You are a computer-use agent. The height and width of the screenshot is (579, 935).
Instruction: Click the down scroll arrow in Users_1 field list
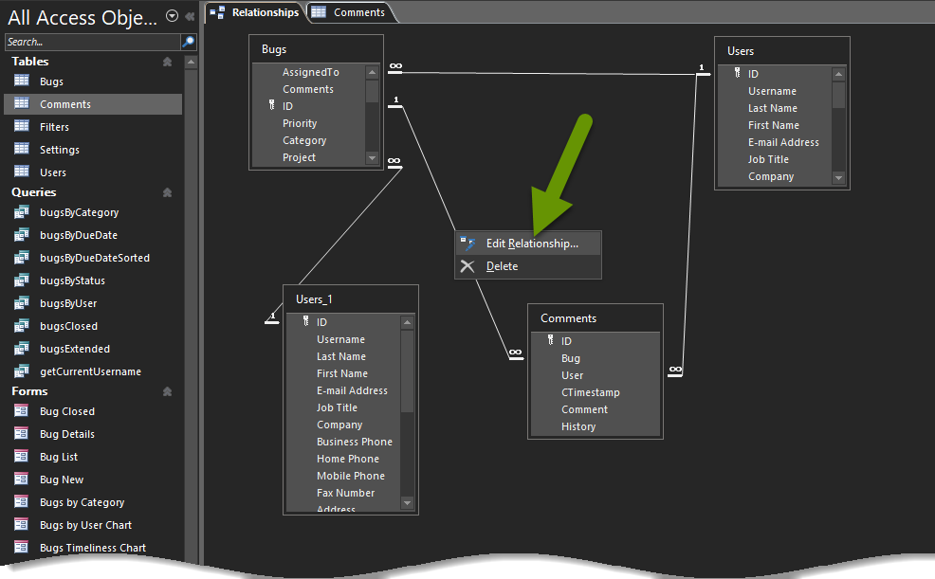[408, 503]
